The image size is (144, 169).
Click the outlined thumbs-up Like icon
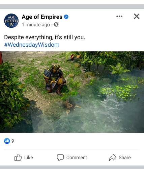pyautogui.click(x=18, y=157)
